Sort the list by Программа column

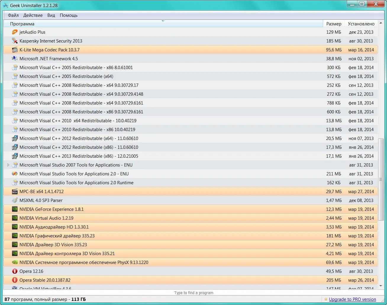pyautogui.click(x=163, y=24)
